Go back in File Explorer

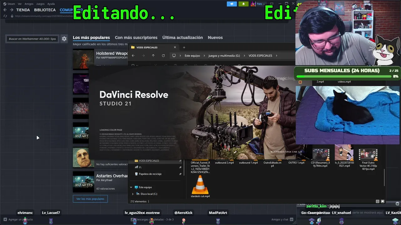point(133,56)
